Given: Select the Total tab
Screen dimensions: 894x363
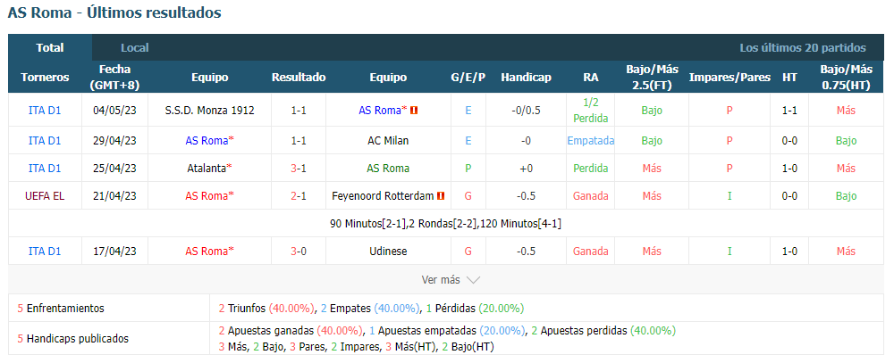Looking at the screenshot, I should (50, 48).
